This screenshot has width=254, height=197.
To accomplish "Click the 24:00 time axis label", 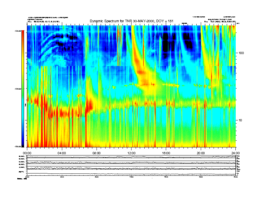I will point(235,153).
